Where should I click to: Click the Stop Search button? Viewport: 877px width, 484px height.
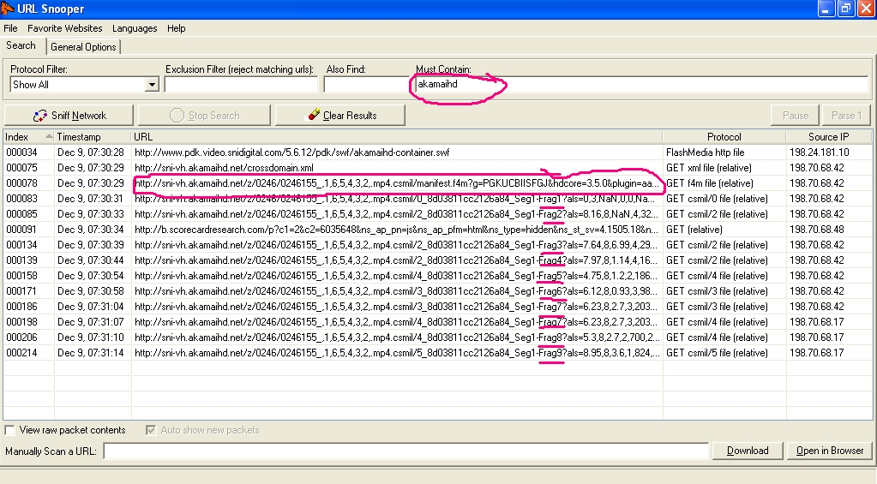[204, 115]
